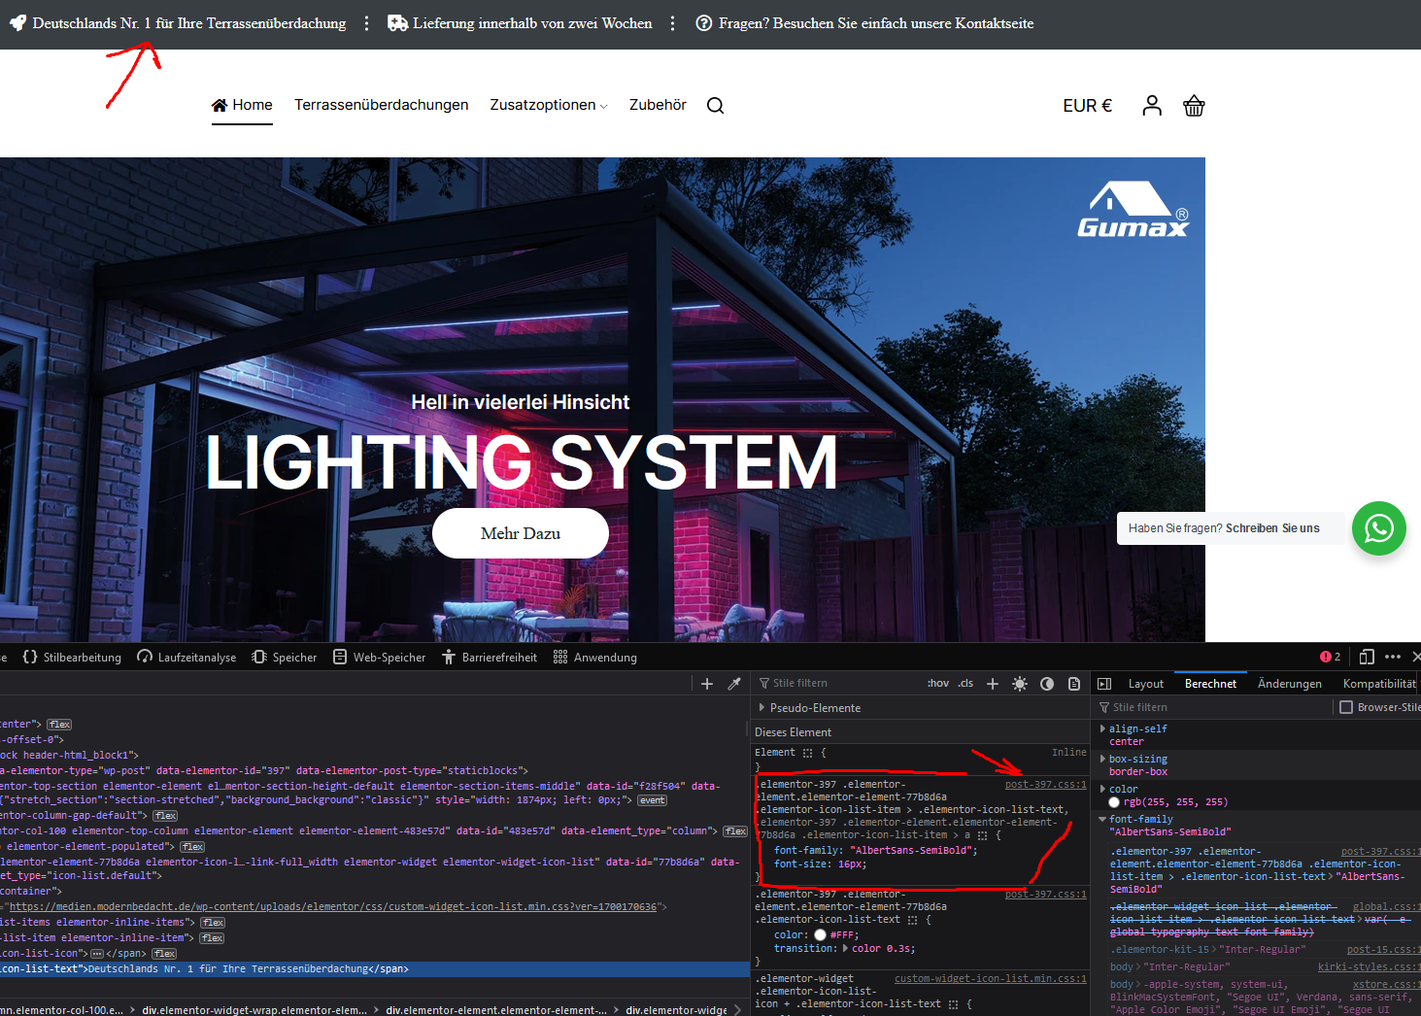
Task: Toggle the .cls class panel
Action: click(965, 684)
